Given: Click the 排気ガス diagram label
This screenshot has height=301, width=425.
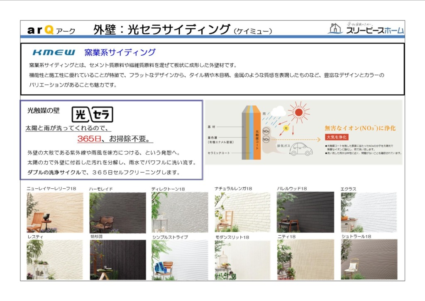Looking at the screenshot, I should [x=283, y=146].
